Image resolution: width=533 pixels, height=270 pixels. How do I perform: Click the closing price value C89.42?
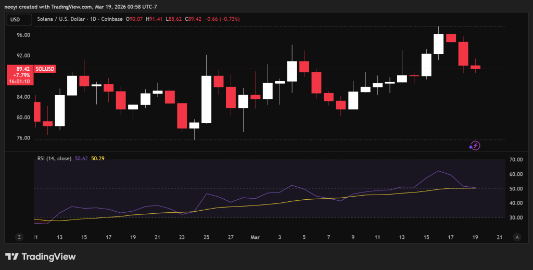pos(192,19)
